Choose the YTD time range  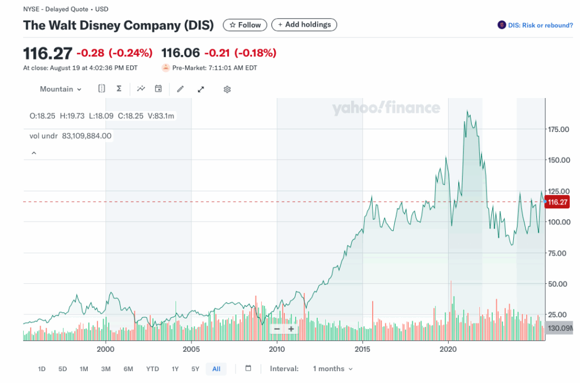click(x=152, y=369)
